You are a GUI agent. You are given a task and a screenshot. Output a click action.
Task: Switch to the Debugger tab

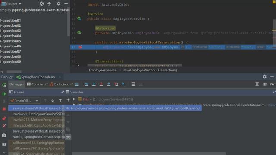pyautogui.click(x=16, y=84)
